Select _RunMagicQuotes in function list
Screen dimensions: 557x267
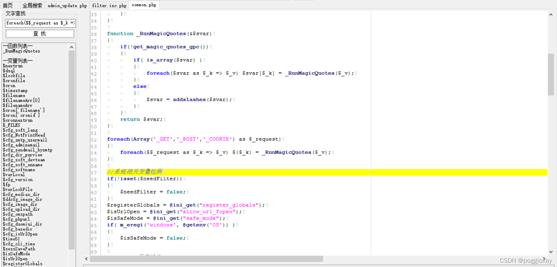22,51
